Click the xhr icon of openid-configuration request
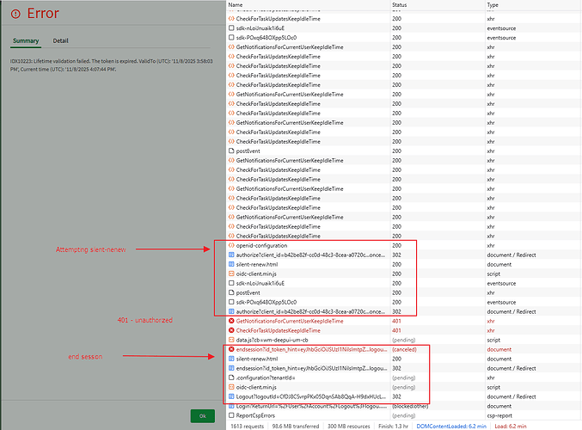582x430 pixels. 231,245
